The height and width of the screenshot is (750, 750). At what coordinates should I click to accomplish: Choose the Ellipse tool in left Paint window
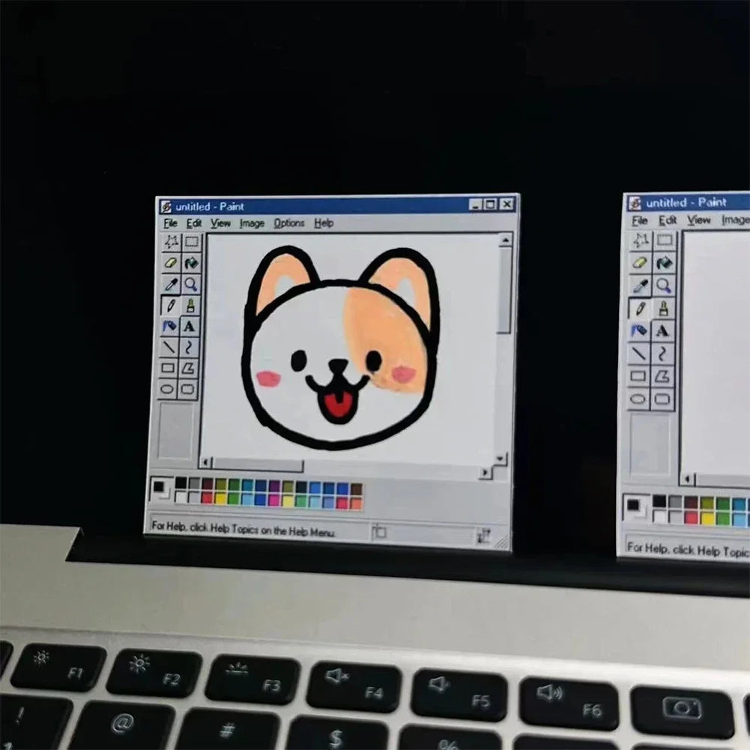click(x=167, y=388)
